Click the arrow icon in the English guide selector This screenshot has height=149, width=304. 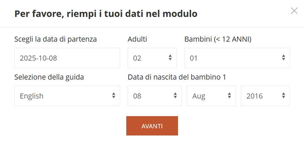click(x=114, y=95)
